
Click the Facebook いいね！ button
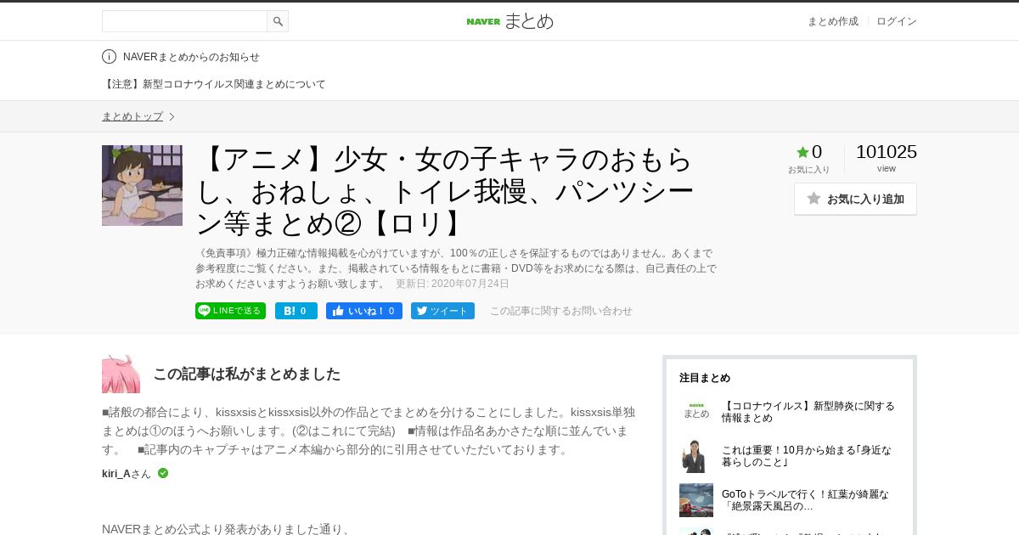coord(364,311)
